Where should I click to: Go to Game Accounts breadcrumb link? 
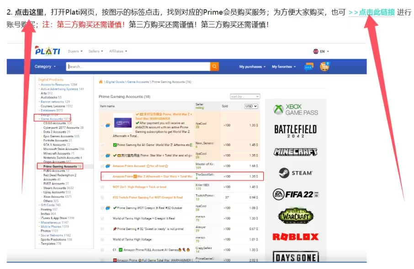[x=138, y=82]
